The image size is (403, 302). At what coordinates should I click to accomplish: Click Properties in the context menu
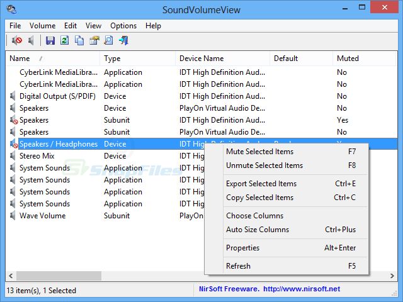point(242,248)
